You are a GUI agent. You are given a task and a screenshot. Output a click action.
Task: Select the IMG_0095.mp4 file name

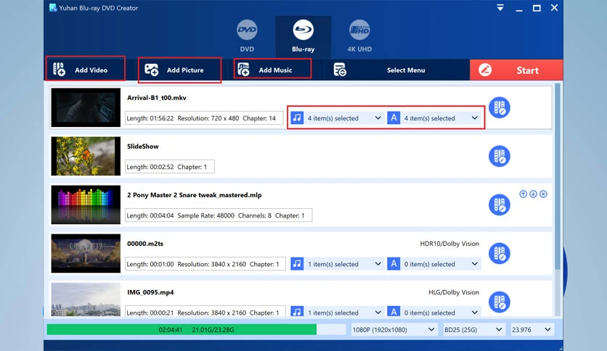pyautogui.click(x=150, y=293)
